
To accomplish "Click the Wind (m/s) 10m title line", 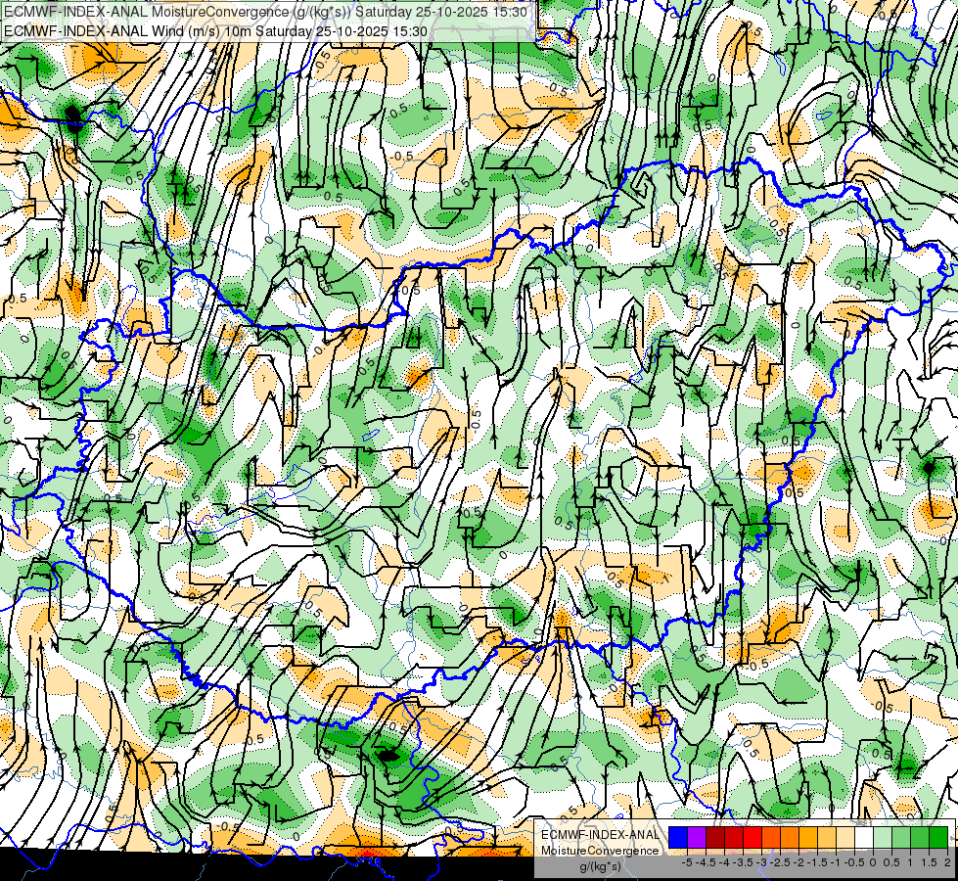I will coord(215,30).
